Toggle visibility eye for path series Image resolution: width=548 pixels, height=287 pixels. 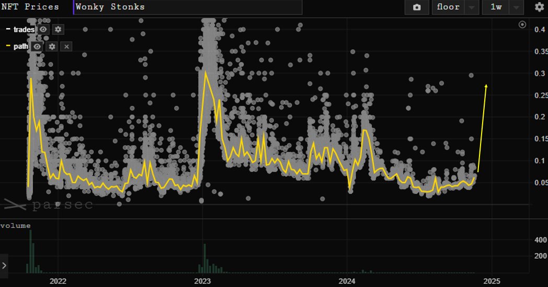[37, 46]
